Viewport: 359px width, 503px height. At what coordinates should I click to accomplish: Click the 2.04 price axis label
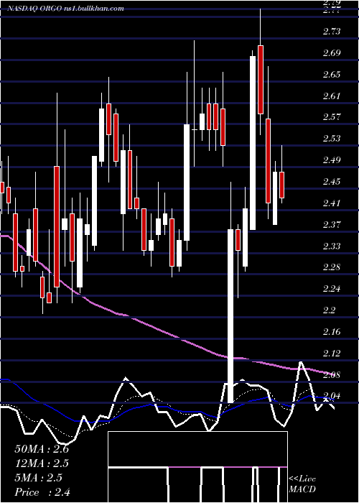332,396
